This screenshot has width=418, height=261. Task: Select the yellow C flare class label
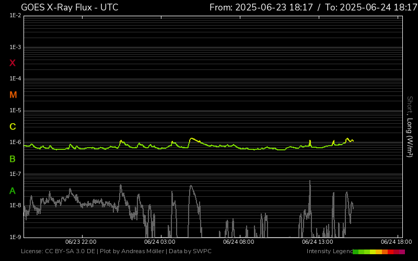coord(13,127)
